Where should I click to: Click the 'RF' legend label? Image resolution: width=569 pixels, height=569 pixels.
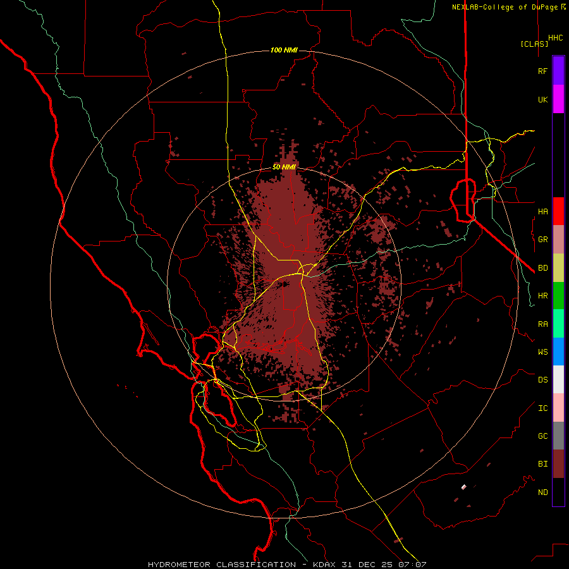tap(542, 71)
